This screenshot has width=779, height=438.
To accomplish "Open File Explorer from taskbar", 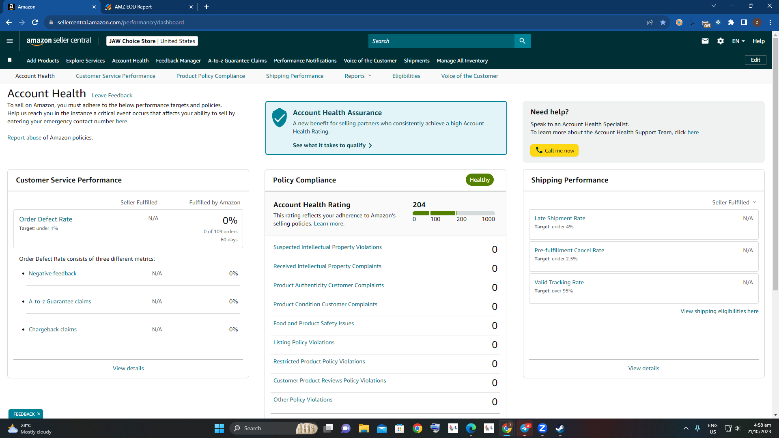I will pos(364,428).
